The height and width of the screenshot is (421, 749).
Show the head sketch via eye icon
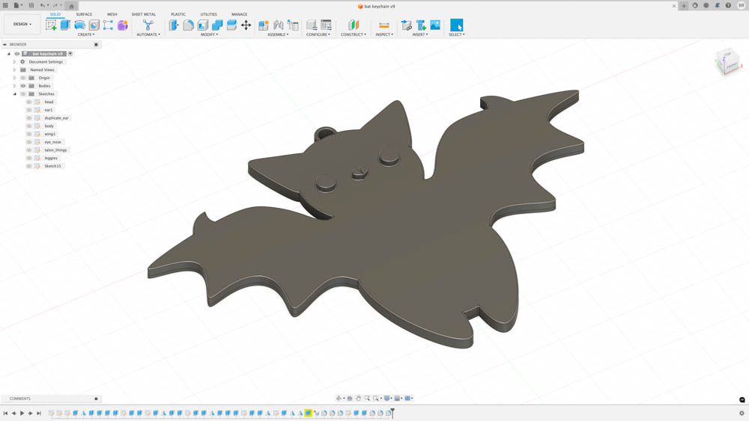click(x=29, y=102)
